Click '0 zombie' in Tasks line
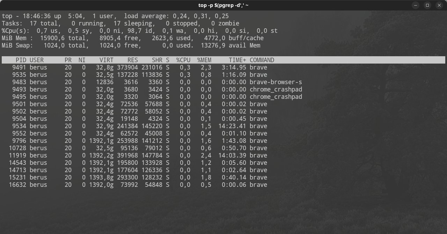447x234 pixels. click(225, 23)
